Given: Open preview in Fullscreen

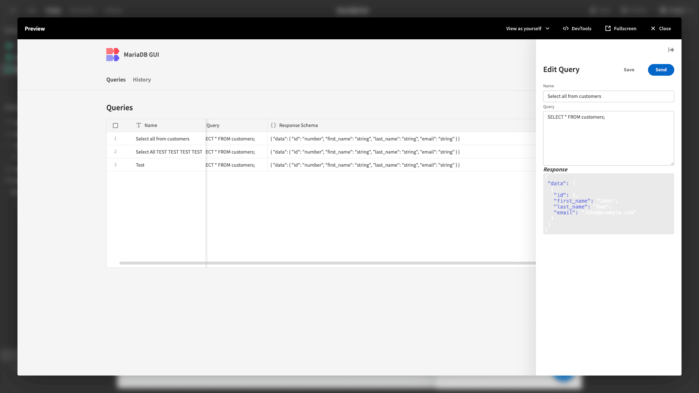Looking at the screenshot, I should point(621,28).
